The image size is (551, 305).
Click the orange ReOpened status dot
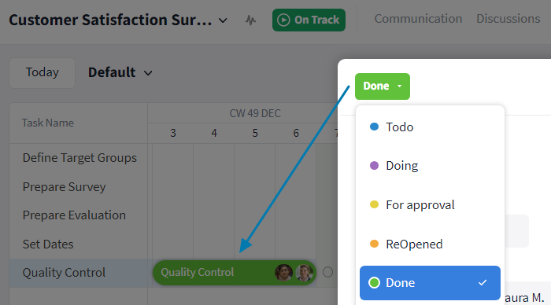click(374, 244)
